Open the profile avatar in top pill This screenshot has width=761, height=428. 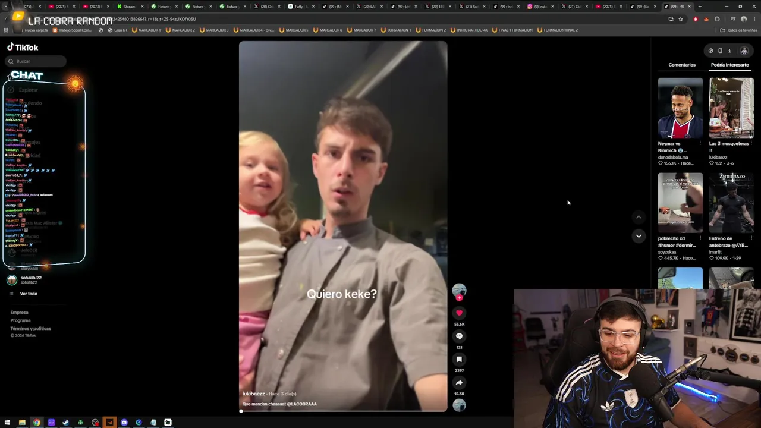[744, 51]
